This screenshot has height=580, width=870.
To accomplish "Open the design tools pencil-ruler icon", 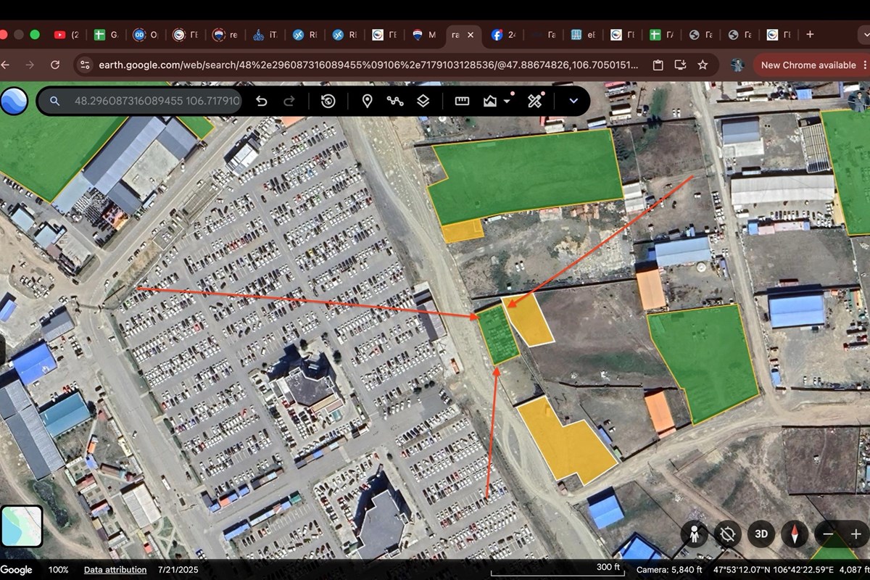I will tap(534, 101).
